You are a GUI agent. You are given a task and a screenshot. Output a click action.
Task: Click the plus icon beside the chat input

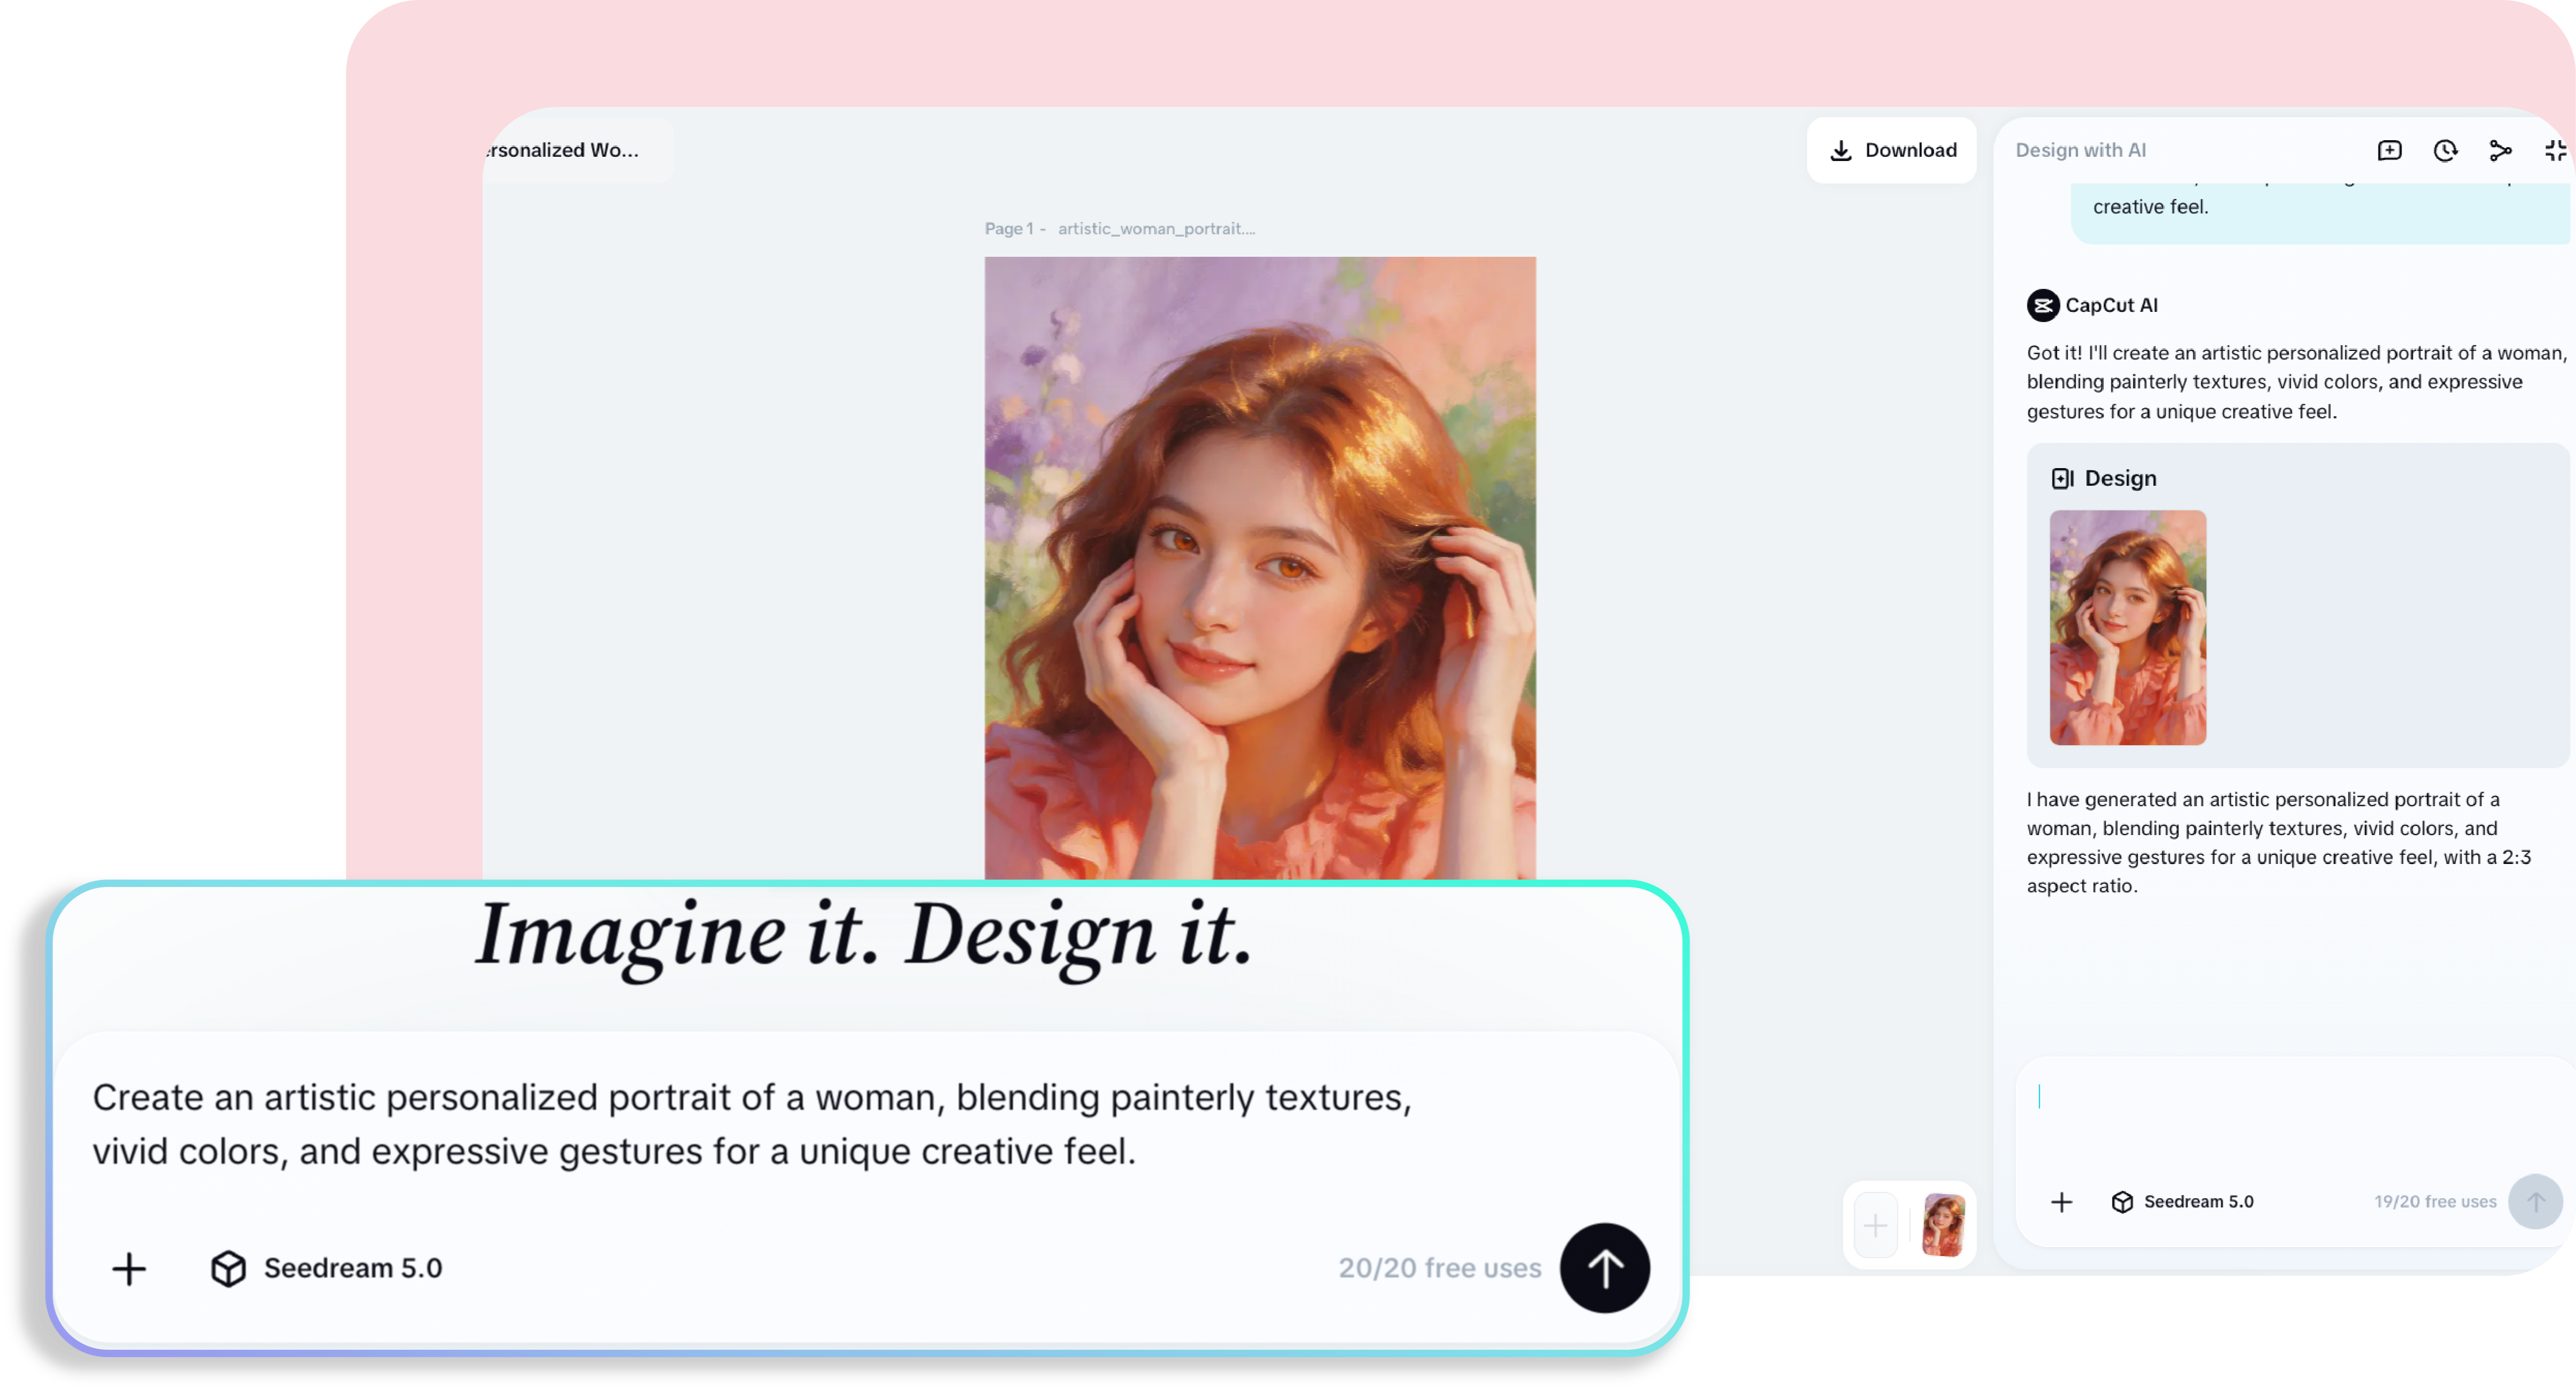(2061, 1202)
